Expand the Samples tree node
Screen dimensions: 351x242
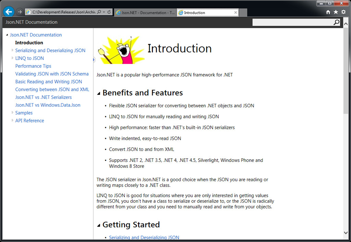[13, 112]
